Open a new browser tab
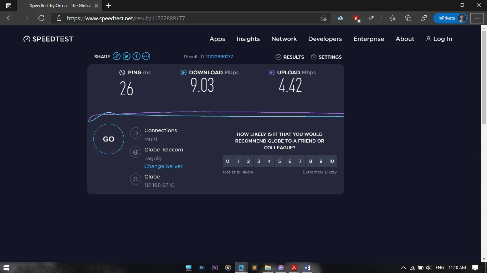487x273 pixels. coord(109,5)
